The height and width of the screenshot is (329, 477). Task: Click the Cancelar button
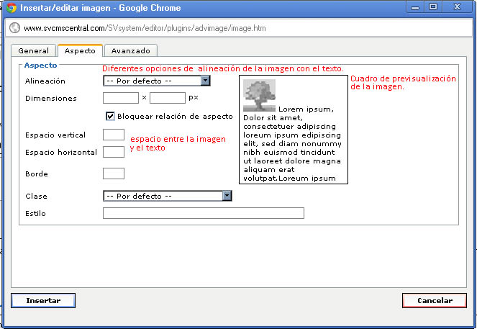point(434,301)
